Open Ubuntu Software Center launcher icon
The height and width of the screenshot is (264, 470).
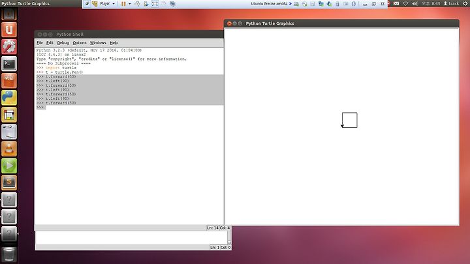(x=9, y=81)
